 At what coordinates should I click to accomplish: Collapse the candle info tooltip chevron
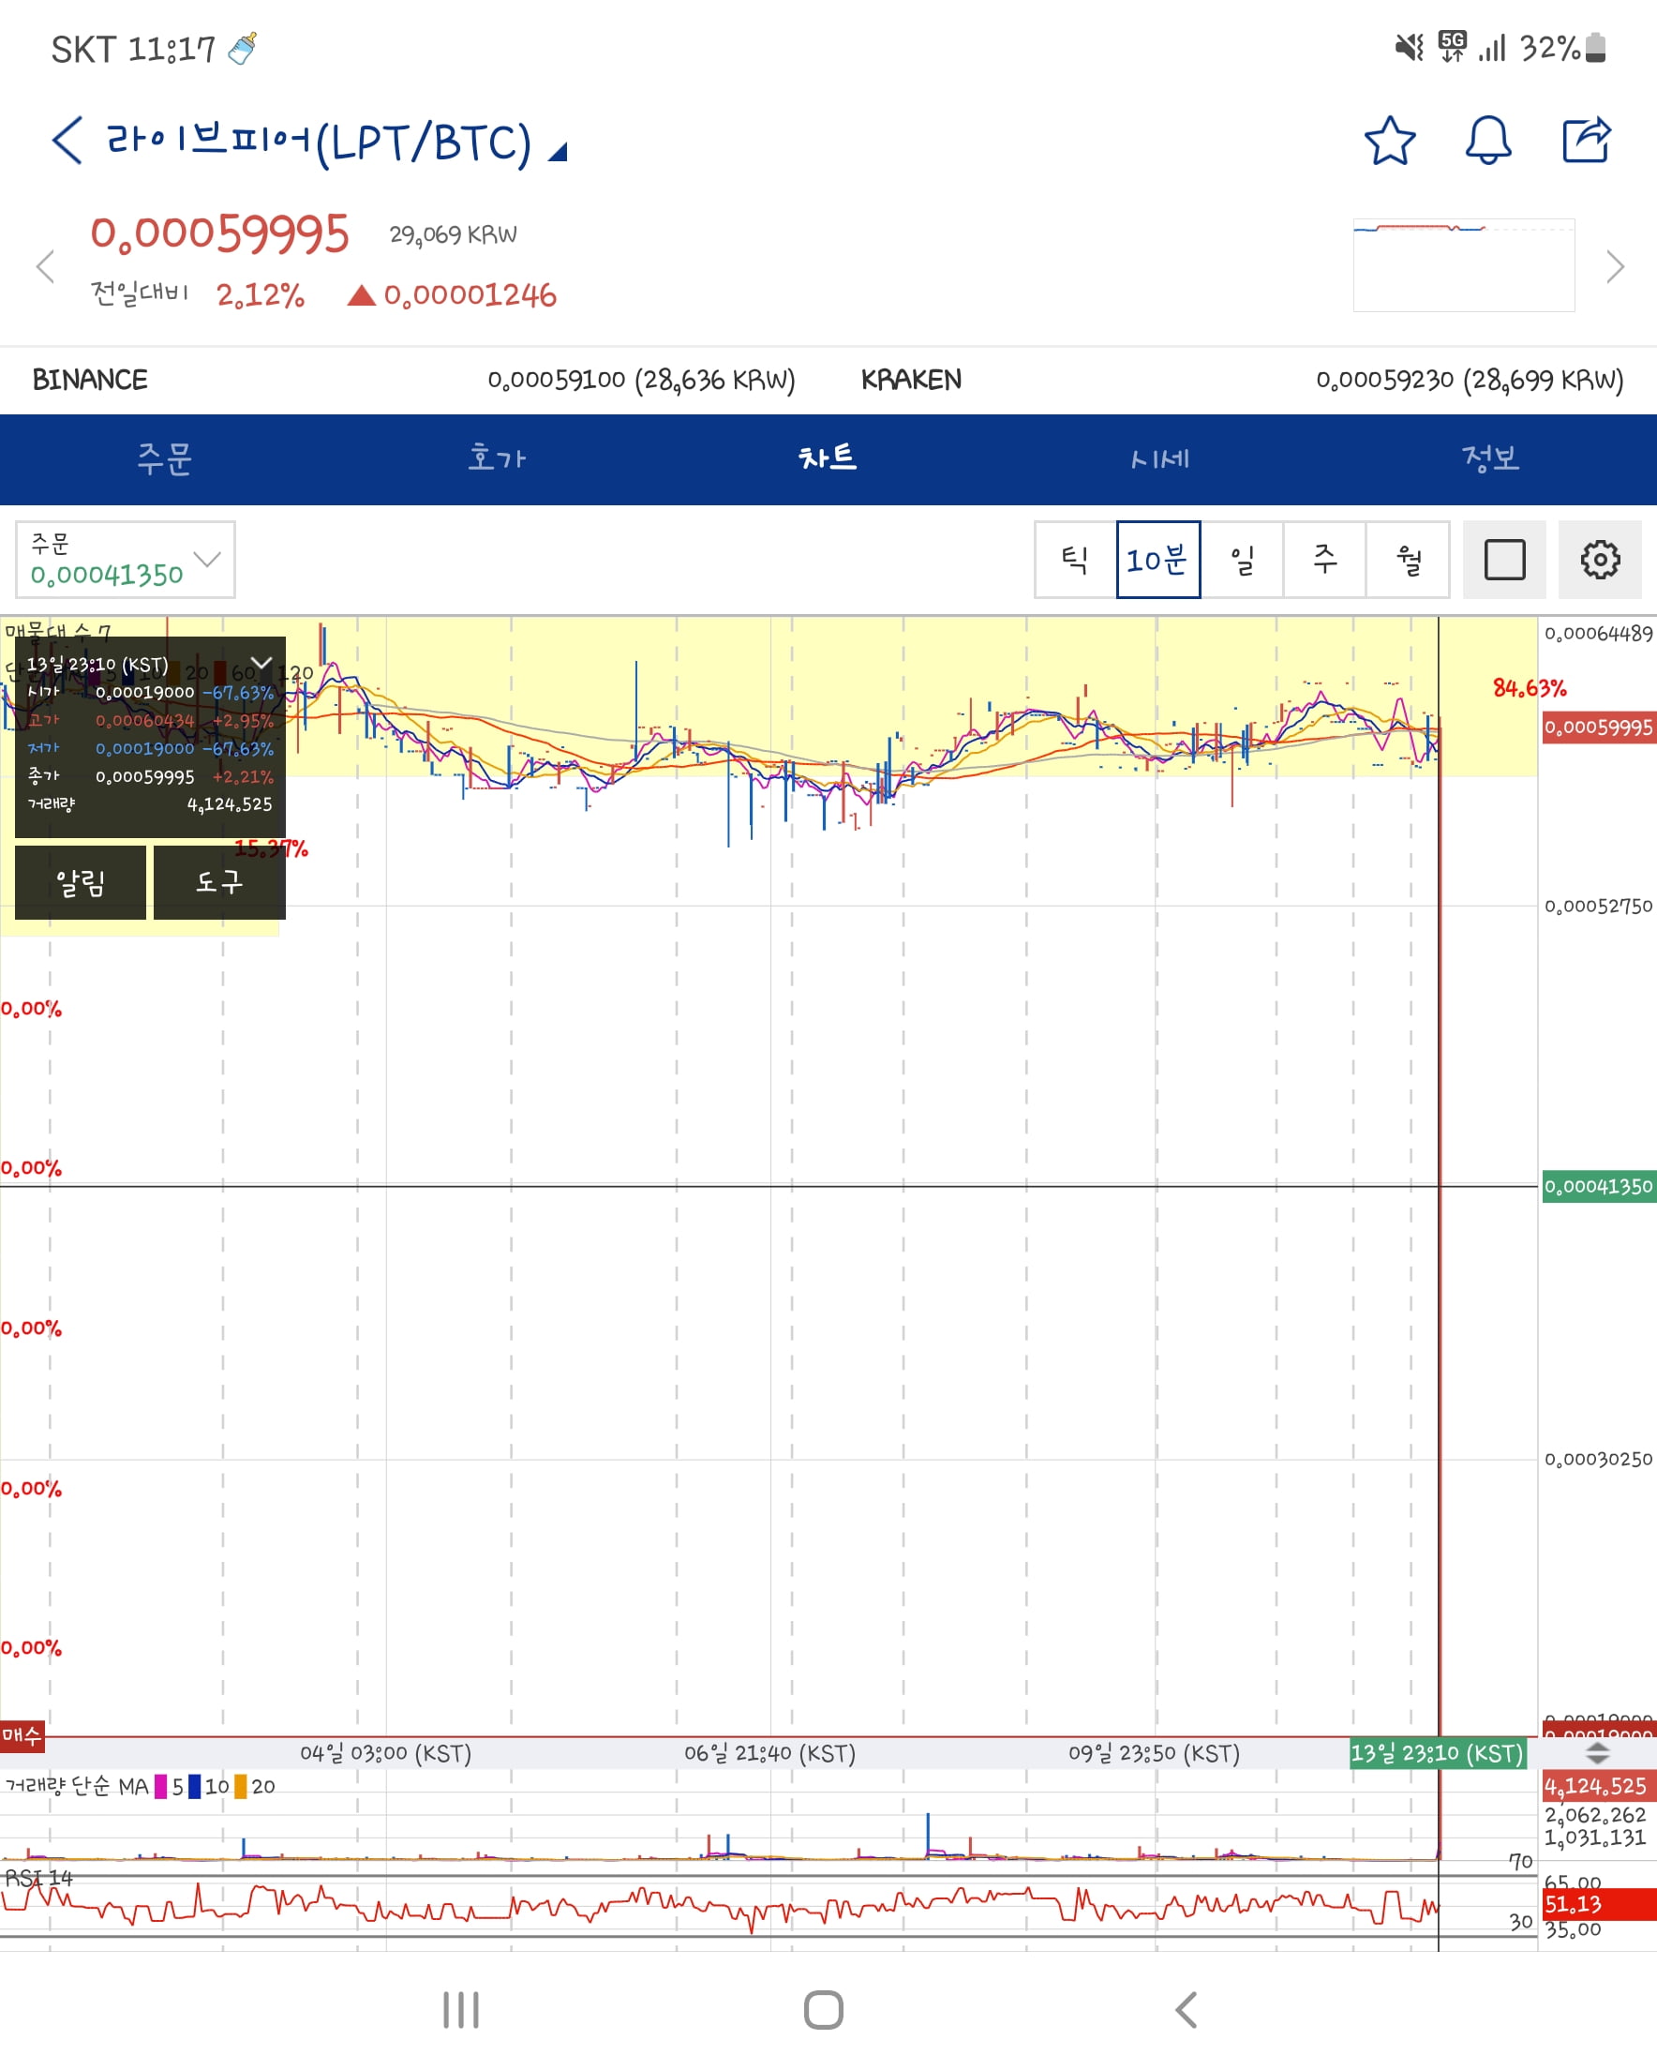pos(261,664)
